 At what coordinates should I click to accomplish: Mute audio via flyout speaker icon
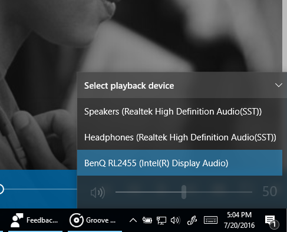click(98, 192)
